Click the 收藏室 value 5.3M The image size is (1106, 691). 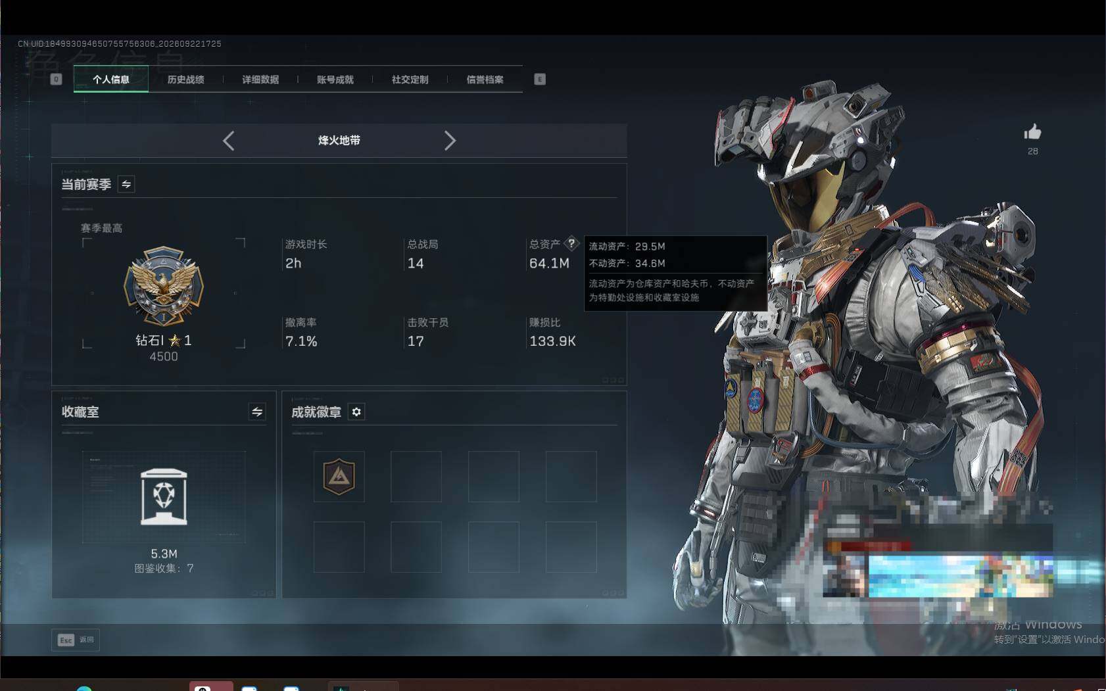164,554
